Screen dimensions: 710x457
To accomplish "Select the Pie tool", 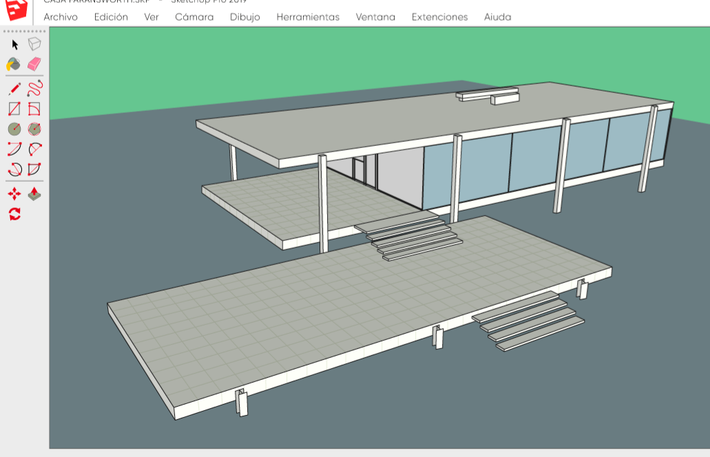I will click(x=34, y=169).
